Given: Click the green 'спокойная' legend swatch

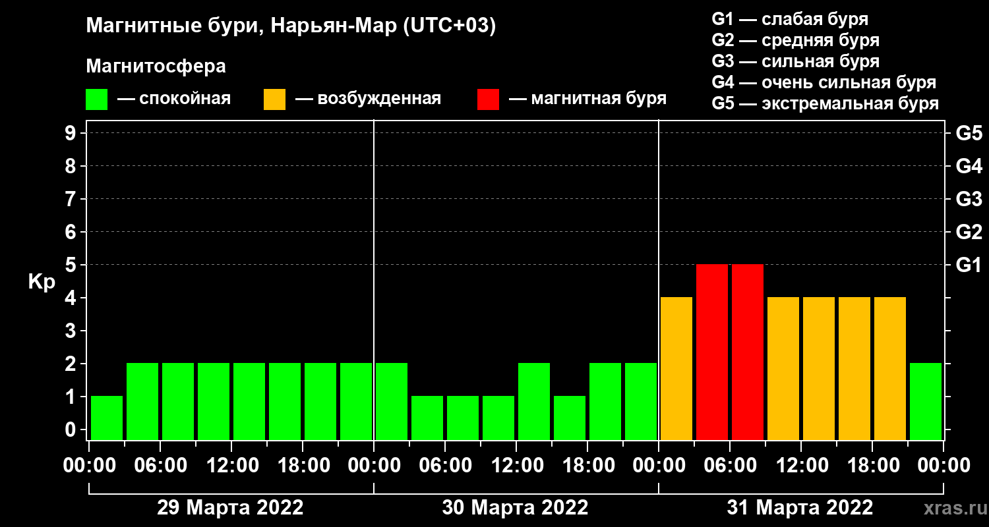Looking at the screenshot, I should (x=96, y=99).
